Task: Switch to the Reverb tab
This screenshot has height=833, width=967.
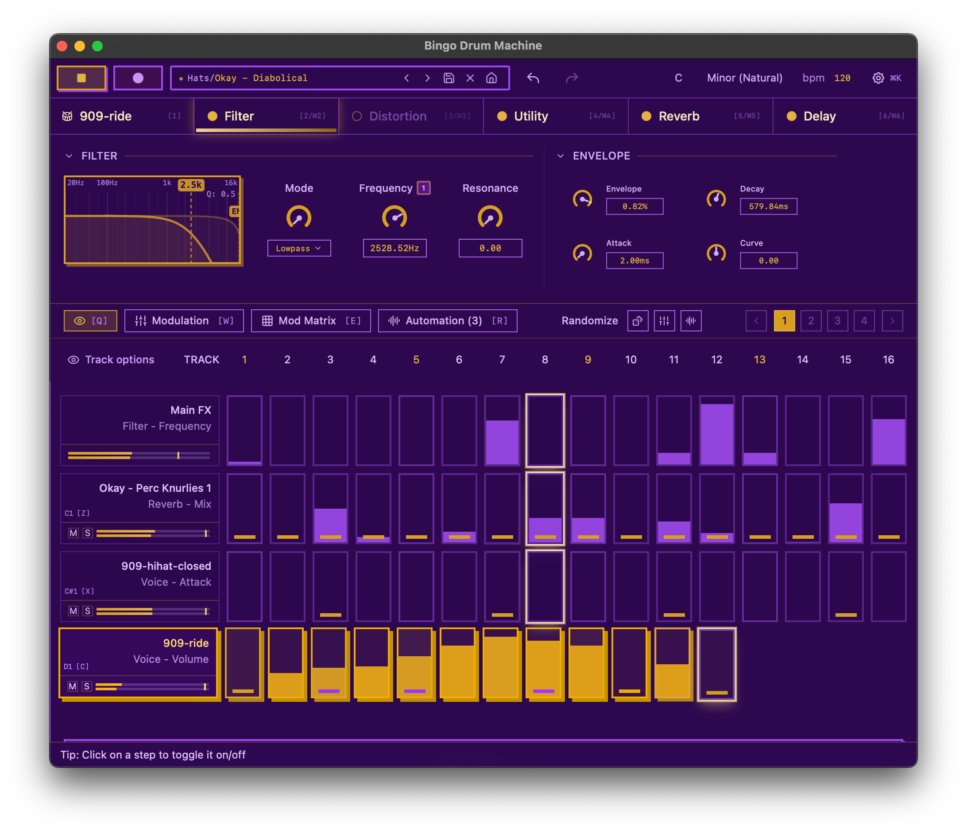Action: (679, 116)
